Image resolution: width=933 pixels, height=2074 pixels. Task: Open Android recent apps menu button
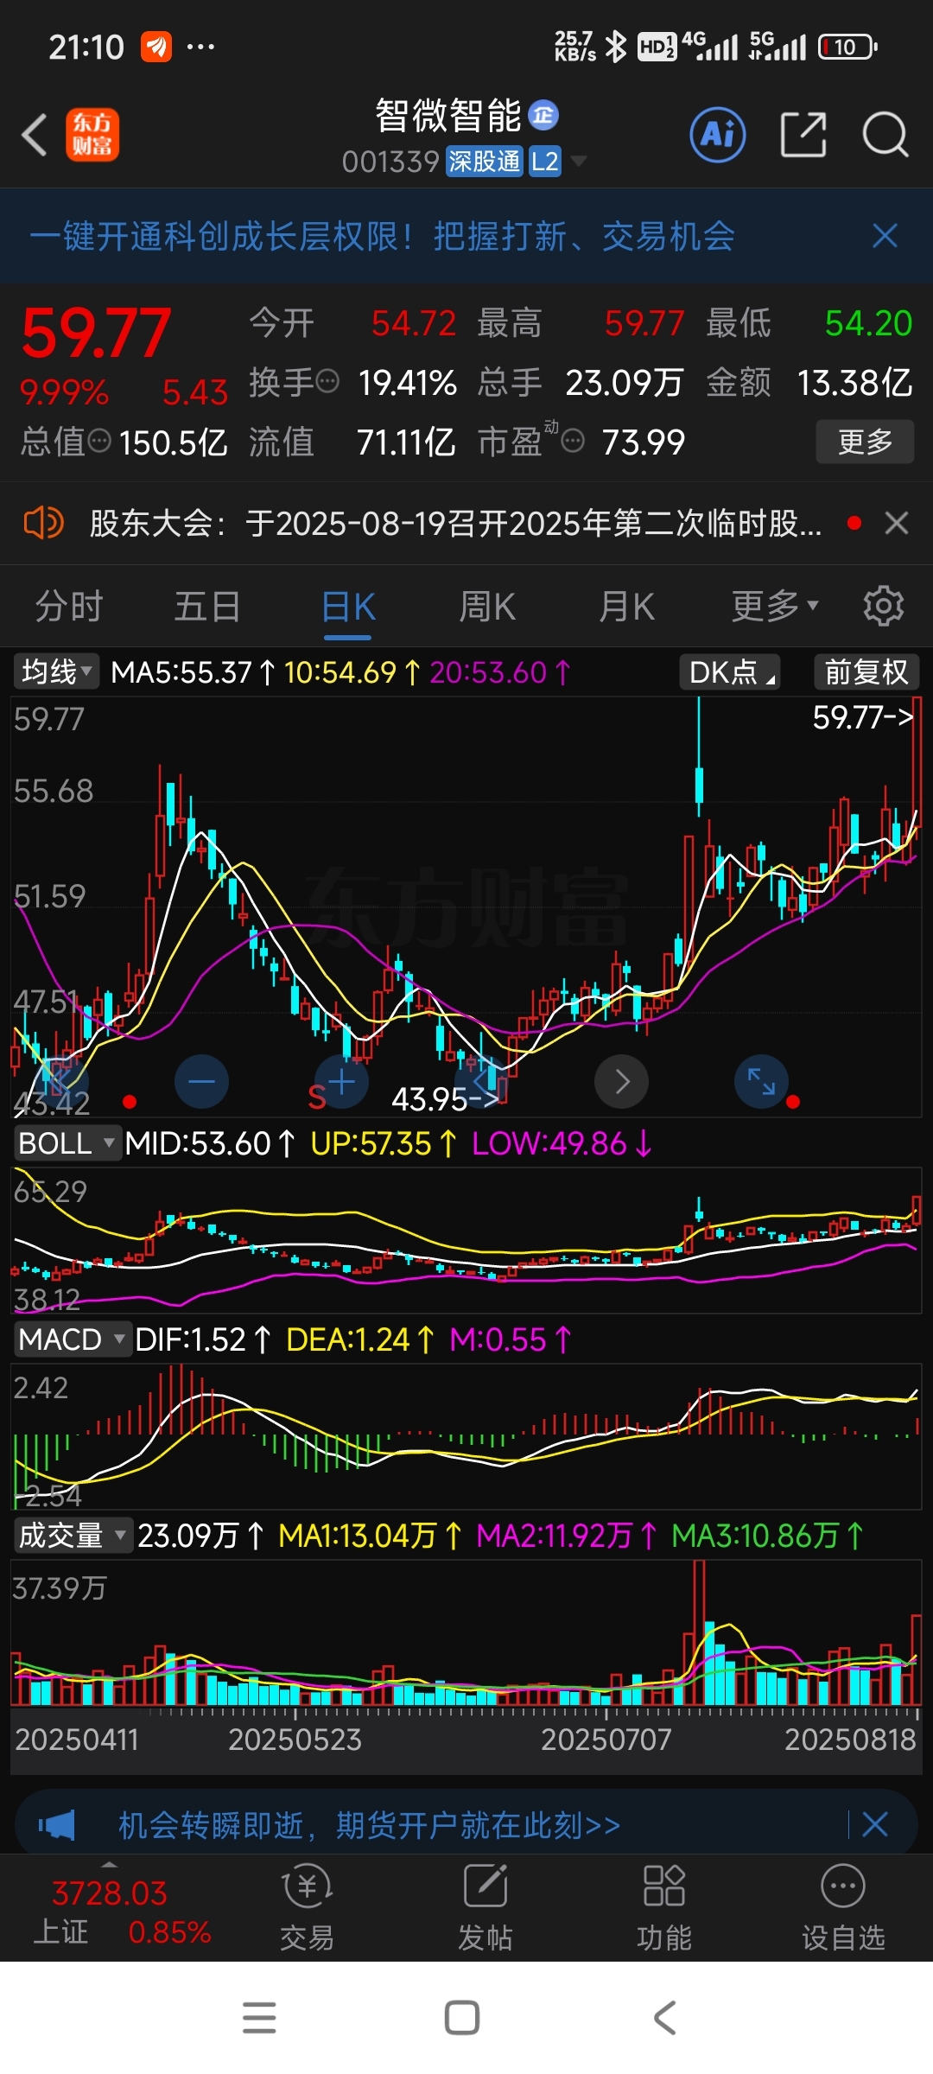[259, 2018]
